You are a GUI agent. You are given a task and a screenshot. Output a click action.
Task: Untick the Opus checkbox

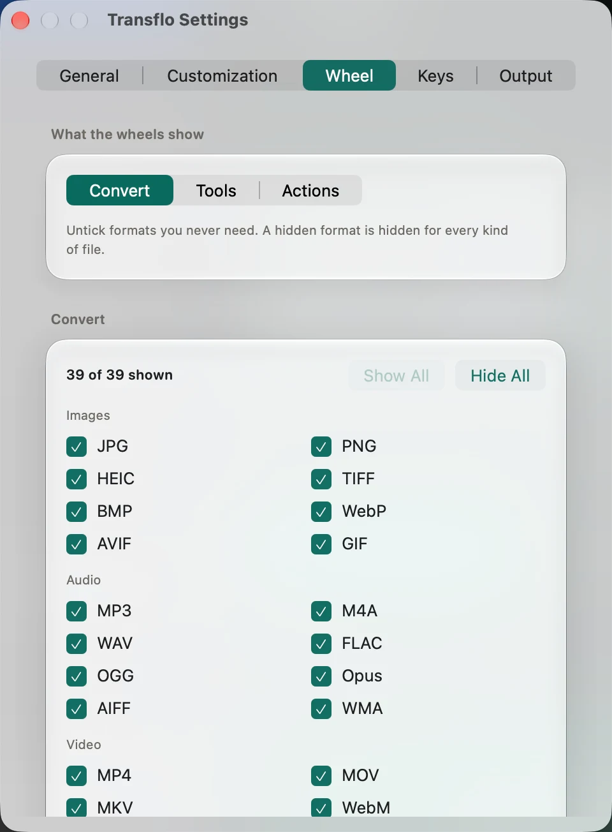321,676
